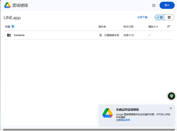This screenshot has width=177, height=131.
Task: Click the 凌晨12:32 modified time
Action: (x=129, y=35)
